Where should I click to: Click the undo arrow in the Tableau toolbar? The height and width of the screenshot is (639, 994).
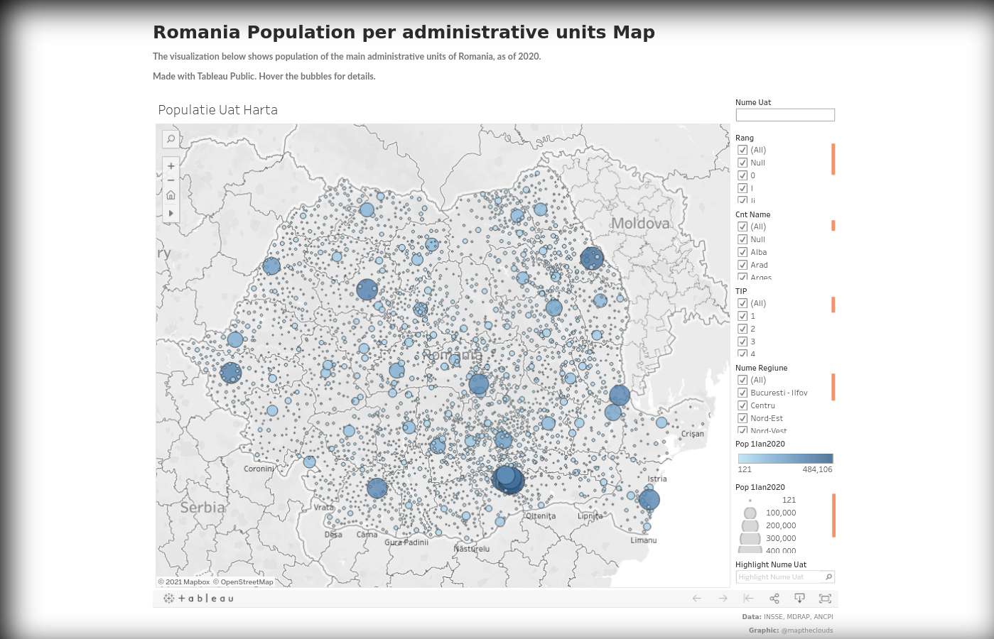[696, 598]
